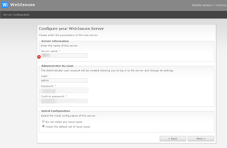Click the WebIssues title text in header
Image resolution: width=227 pixels, height=148 pixels.
(x=23, y=5)
